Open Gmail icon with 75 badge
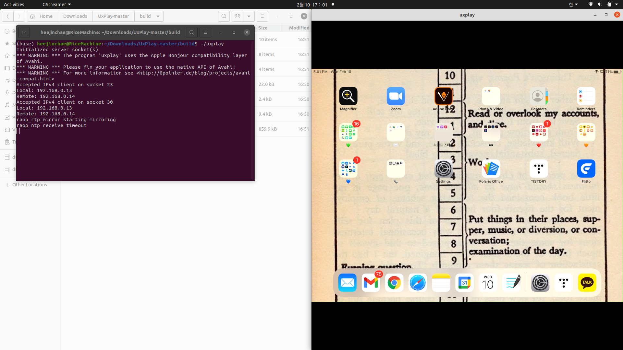This screenshot has width=623, height=350. pos(371,283)
